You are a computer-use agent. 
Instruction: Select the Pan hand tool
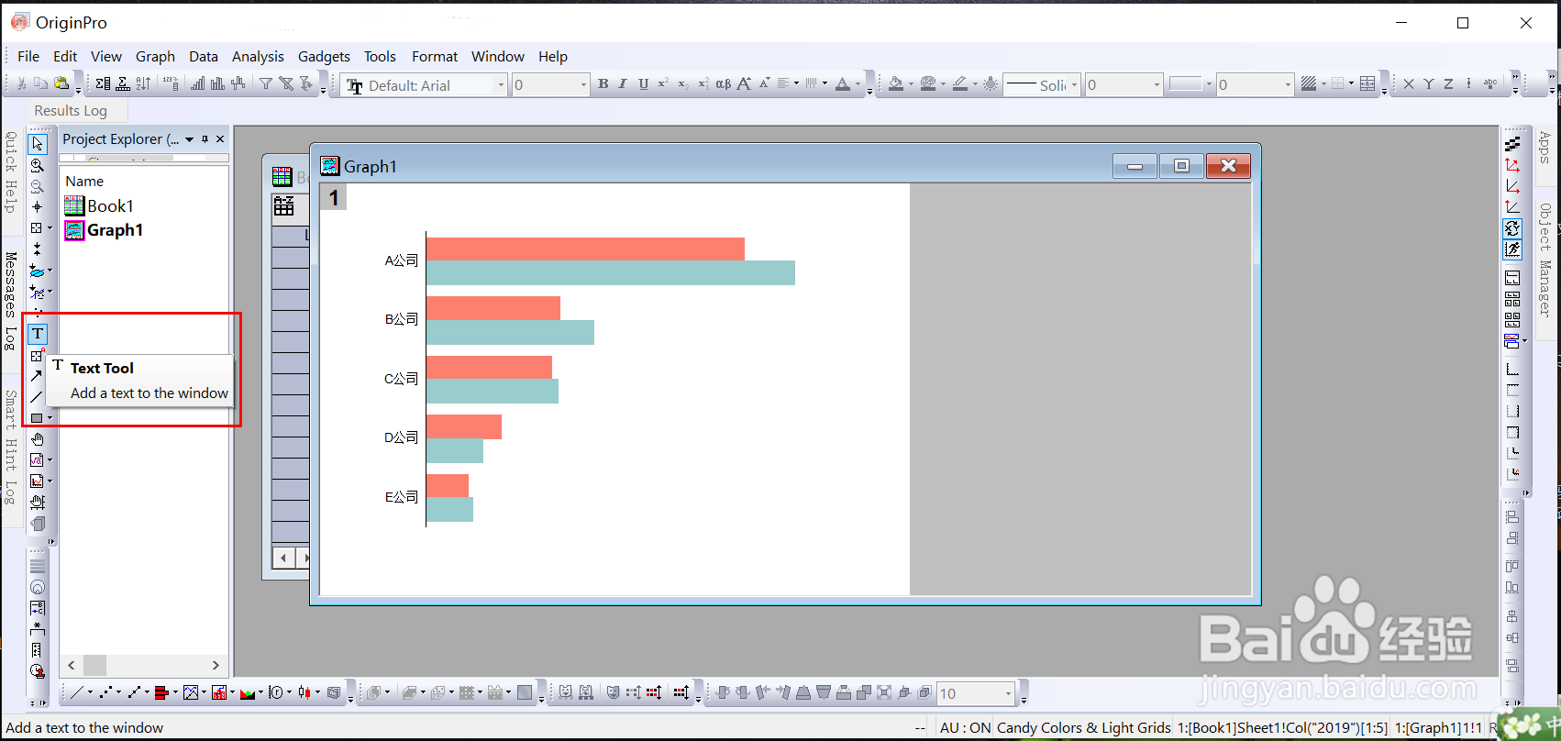(x=38, y=439)
